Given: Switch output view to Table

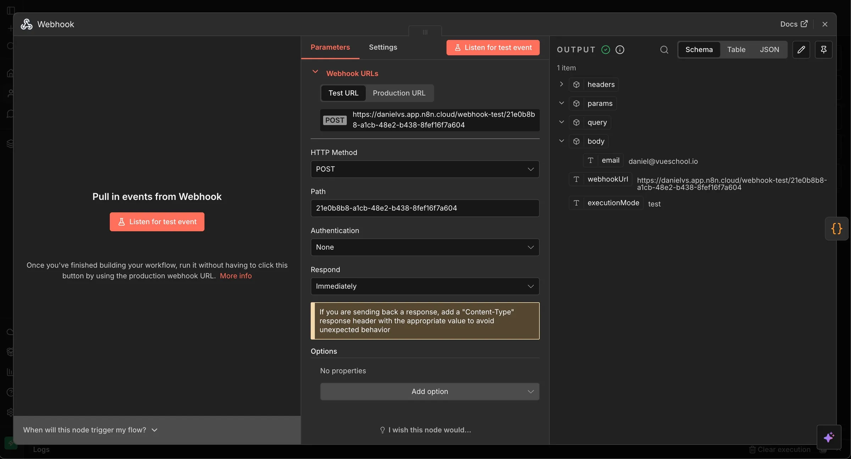Looking at the screenshot, I should [x=736, y=50].
